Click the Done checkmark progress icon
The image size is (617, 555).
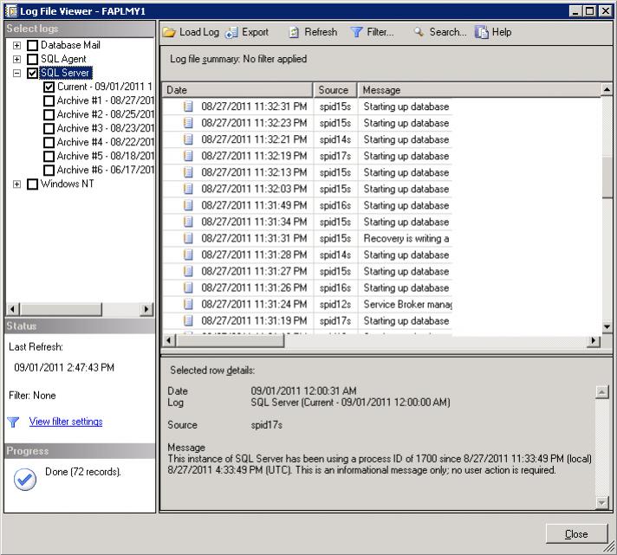click(x=25, y=480)
